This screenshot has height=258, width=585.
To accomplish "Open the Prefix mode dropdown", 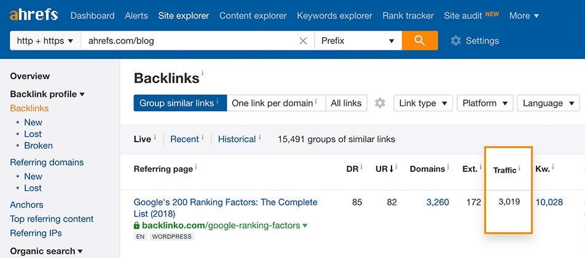I will (x=358, y=41).
